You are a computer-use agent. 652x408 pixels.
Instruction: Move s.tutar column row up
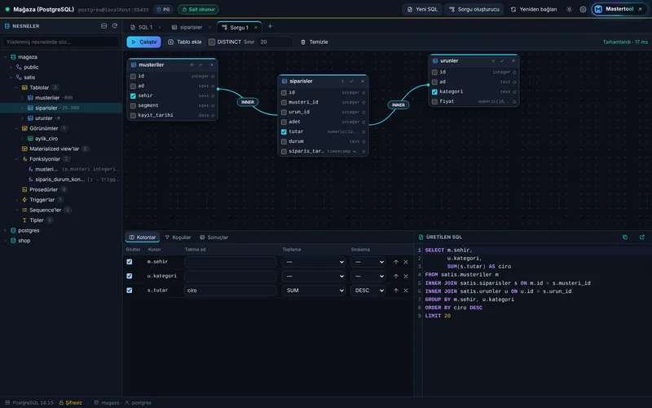pos(396,290)
